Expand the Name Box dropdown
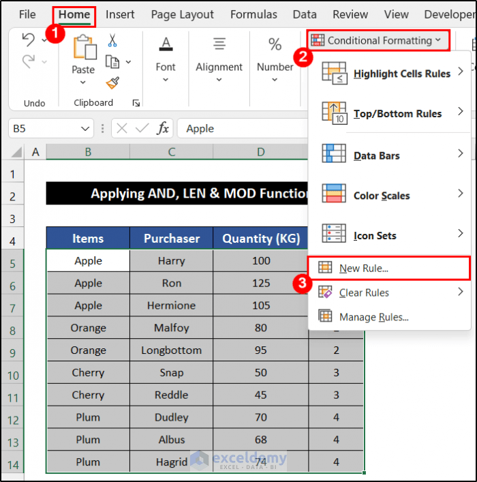The height and width of the screenshot is (482, 477). coord(85,128)
